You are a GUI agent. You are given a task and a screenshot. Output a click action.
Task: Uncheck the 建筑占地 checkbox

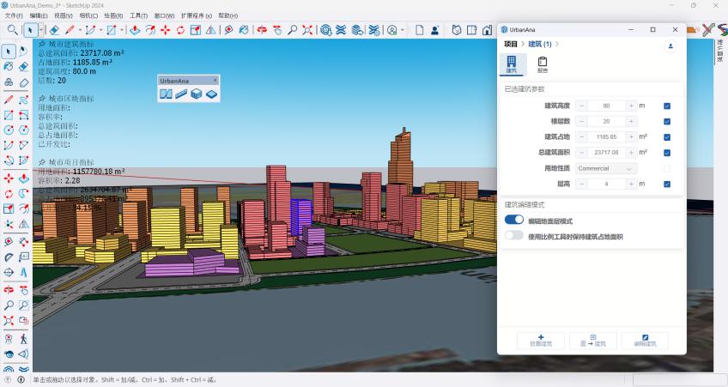point(667,137)
